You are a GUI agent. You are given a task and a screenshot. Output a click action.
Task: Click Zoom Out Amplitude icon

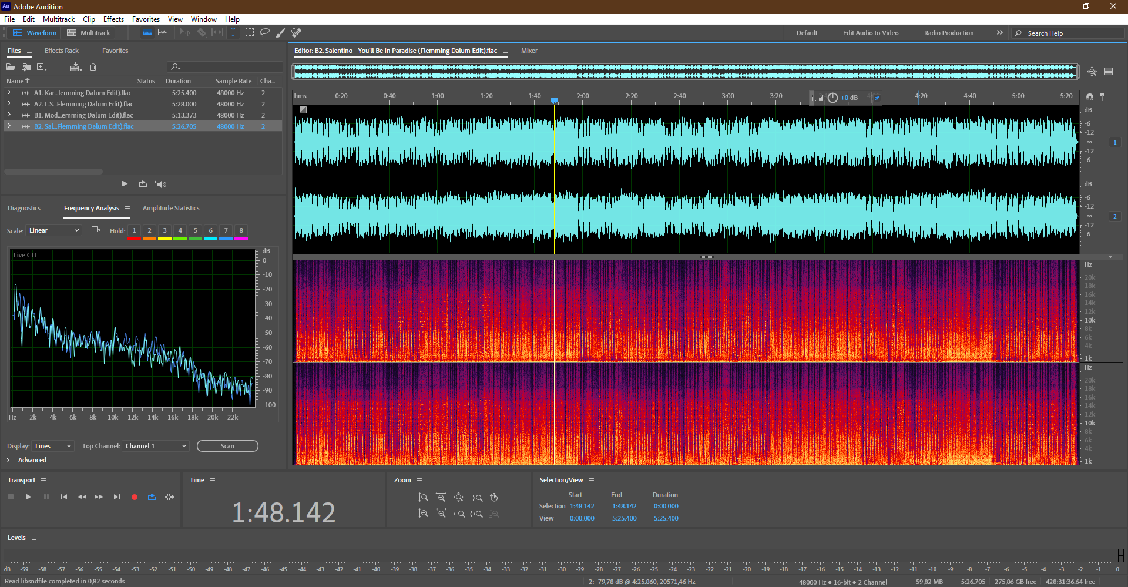tap(423, 514)
